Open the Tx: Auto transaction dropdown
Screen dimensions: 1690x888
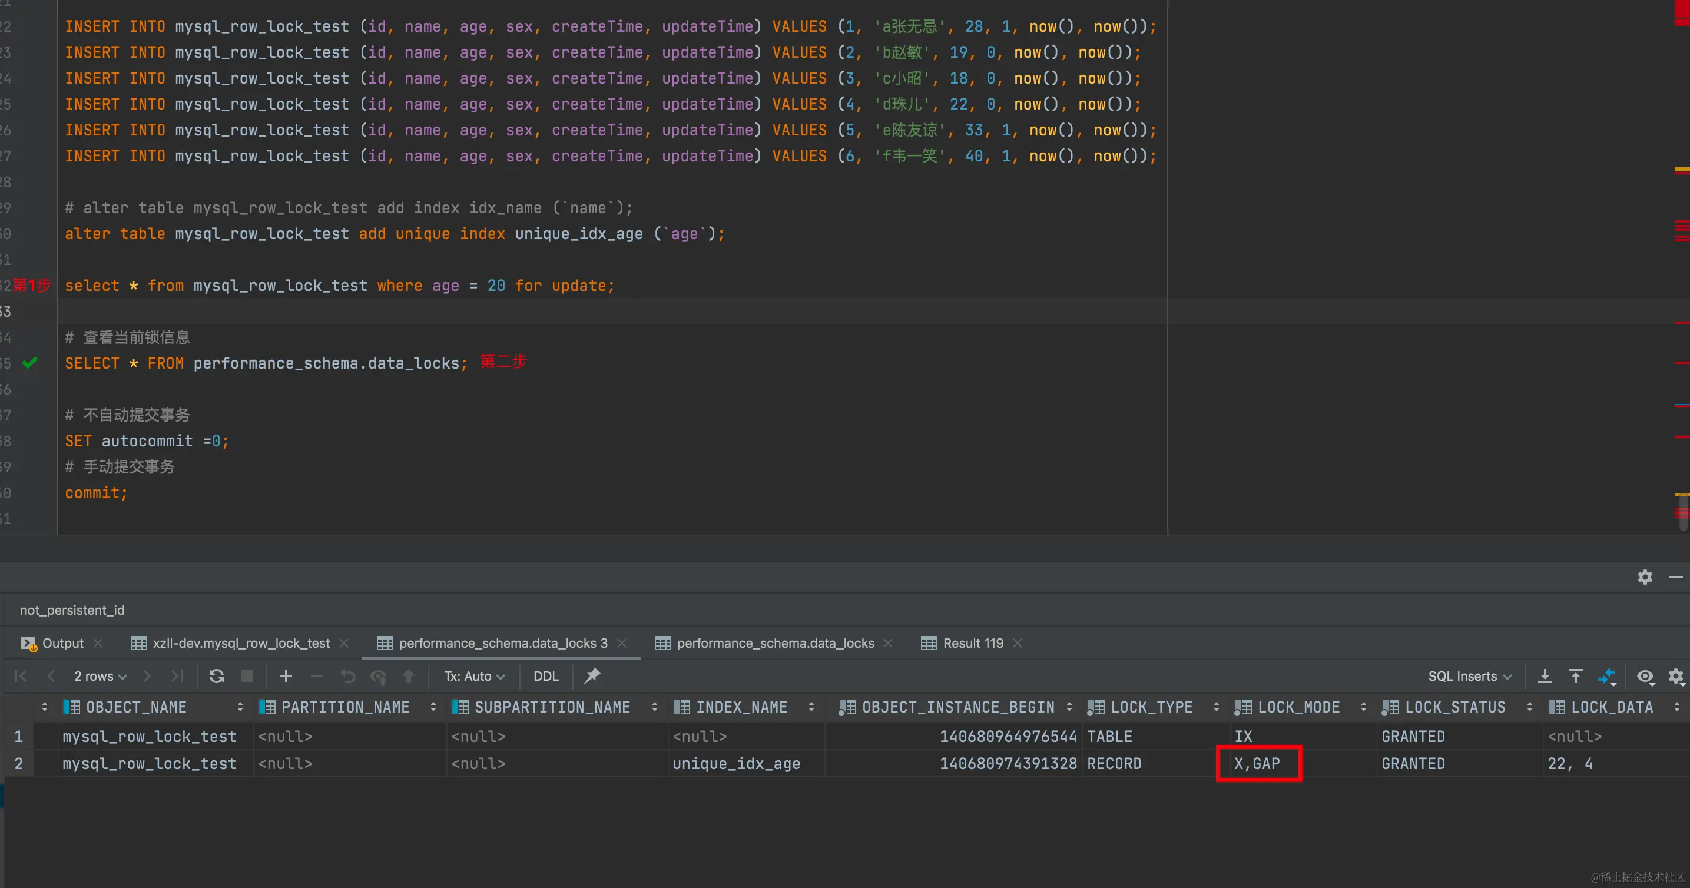click(473, 676)
